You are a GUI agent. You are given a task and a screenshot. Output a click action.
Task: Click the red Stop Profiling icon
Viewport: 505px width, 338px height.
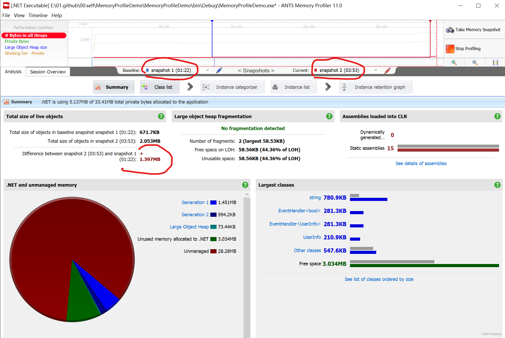pos(450,49)
